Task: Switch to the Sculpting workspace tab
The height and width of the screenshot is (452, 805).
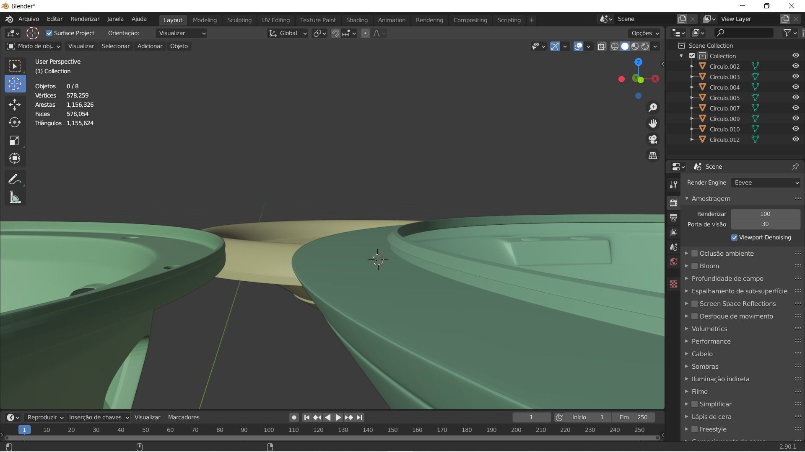Action: tap(239, 20)
